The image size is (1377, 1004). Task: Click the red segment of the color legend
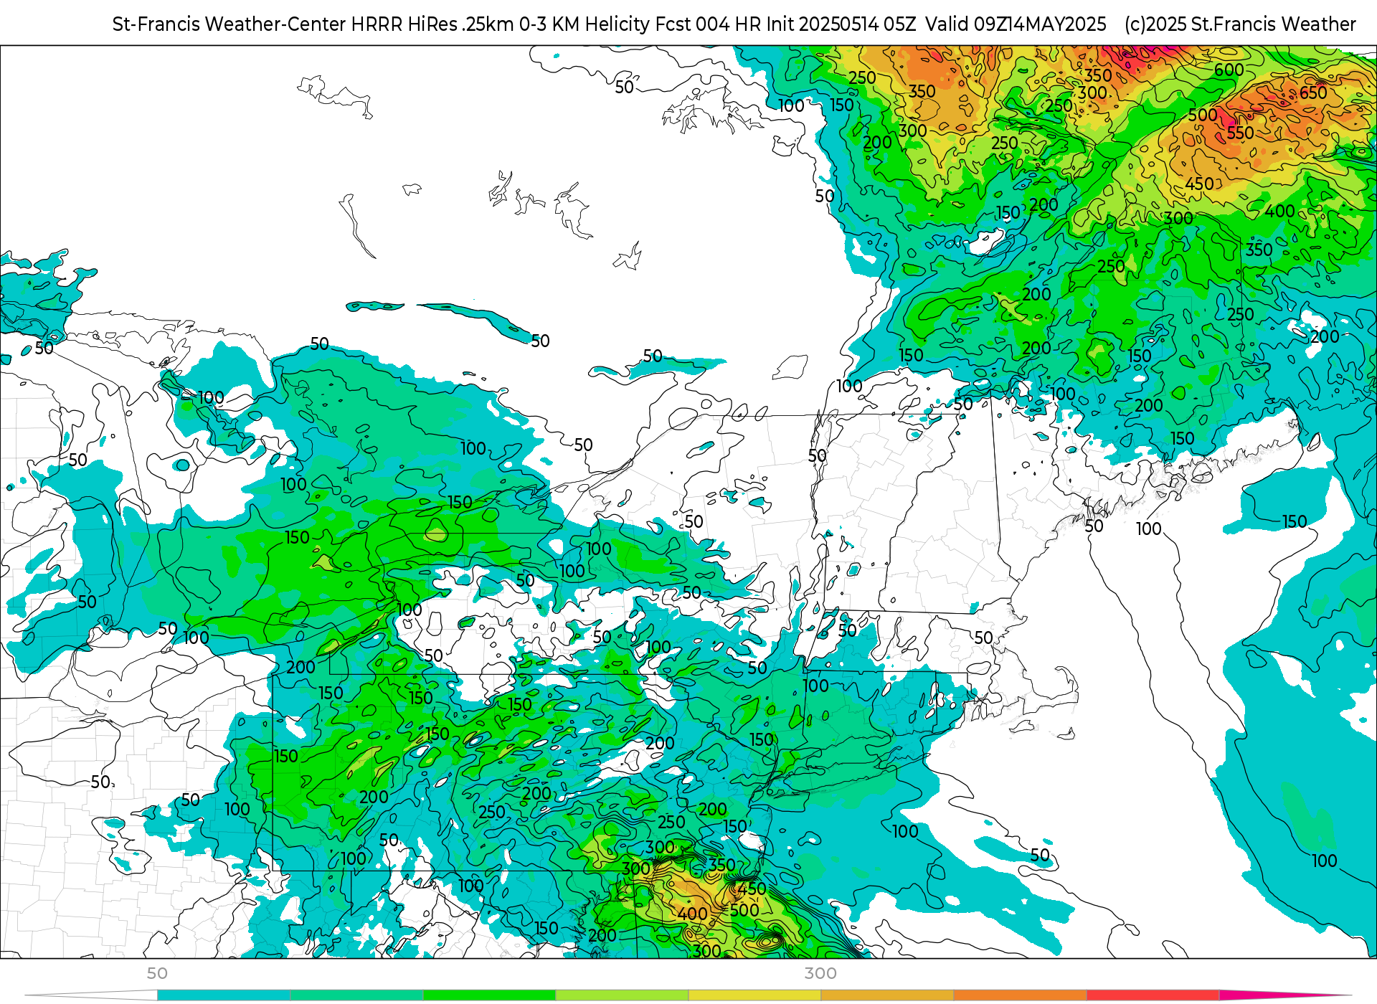pyautogui.click(x=1153, y=995)
